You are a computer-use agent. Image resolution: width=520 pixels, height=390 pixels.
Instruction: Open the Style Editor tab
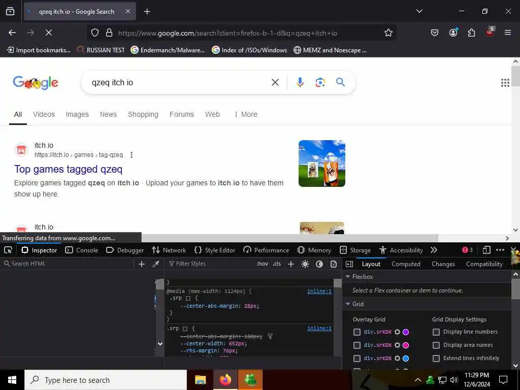tap(215, 250)
